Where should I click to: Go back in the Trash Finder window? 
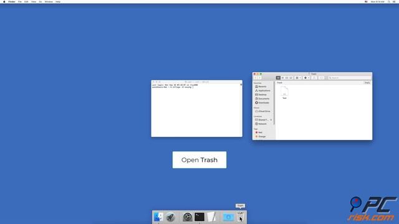click(256, 78)
